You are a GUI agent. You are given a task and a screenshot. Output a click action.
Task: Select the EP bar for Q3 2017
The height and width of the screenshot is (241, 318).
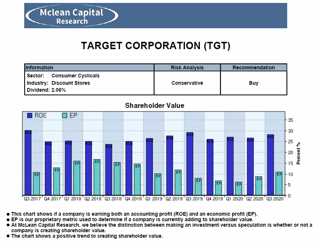tap(37, 184)
